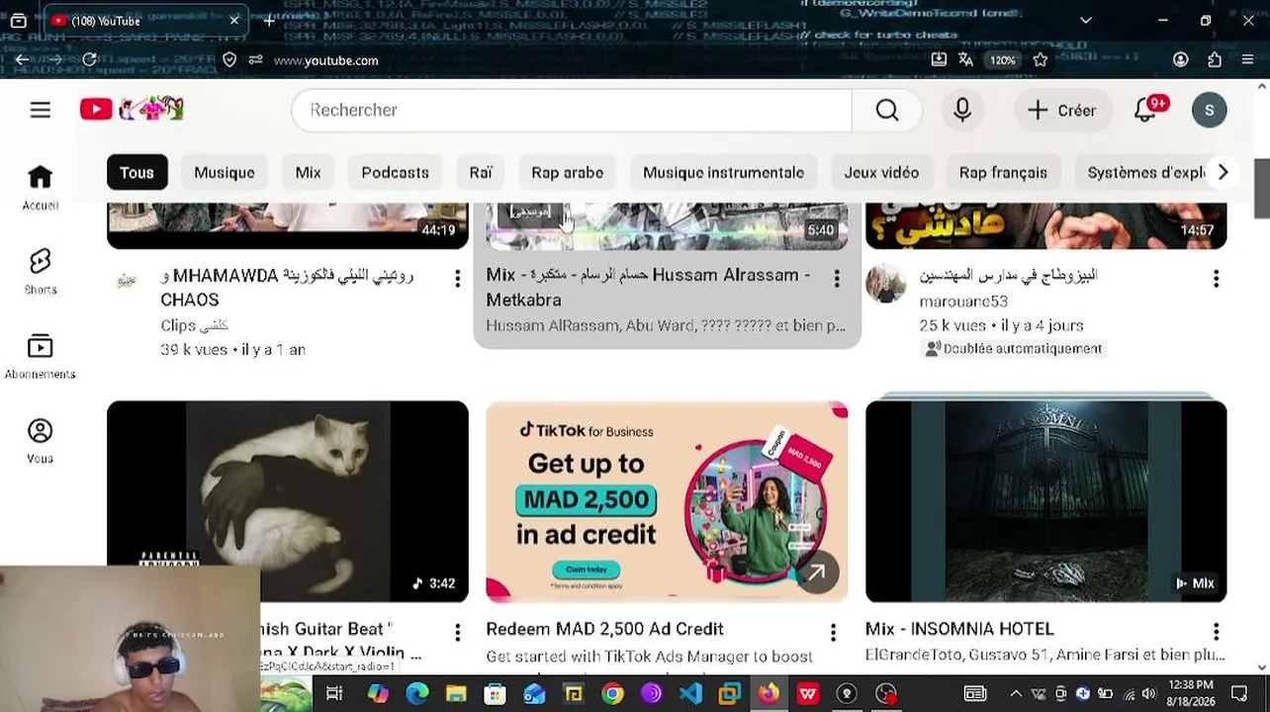The height and width of the screenshot is (712, 1270).
Task: Open Vous in the sidebar
Action: point(40,441)
